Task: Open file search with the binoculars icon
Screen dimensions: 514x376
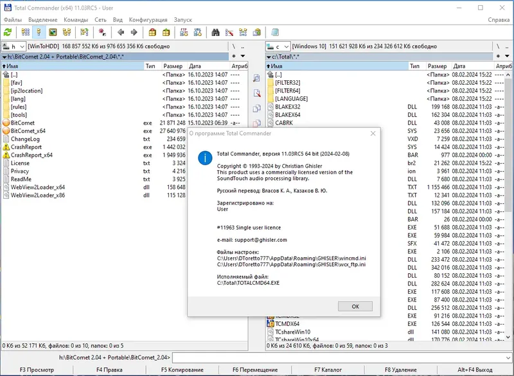Action: (215, 32)
